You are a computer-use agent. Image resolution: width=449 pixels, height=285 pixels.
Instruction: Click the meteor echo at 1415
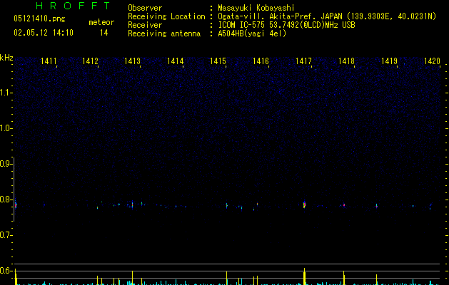point(227,205)
